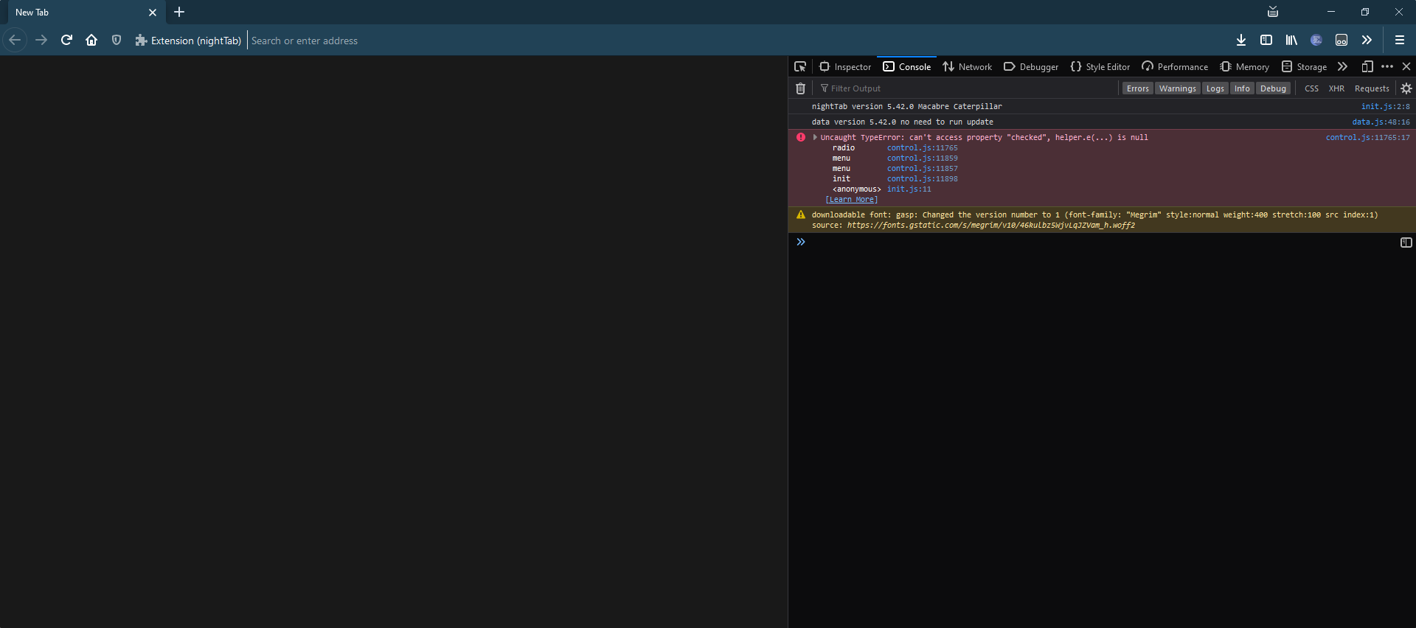This screenshot has height=628, width=1416.
Task: Click the title bar icon left of minimize
Action: point(1273,12)
